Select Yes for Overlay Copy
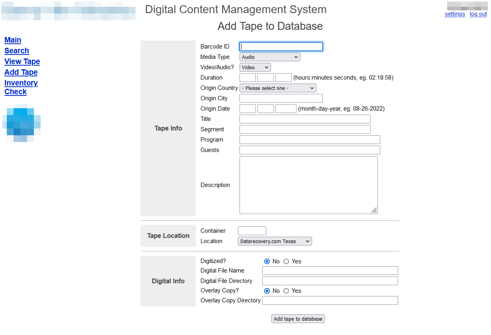The image size is (491, 335). (286, 291)
